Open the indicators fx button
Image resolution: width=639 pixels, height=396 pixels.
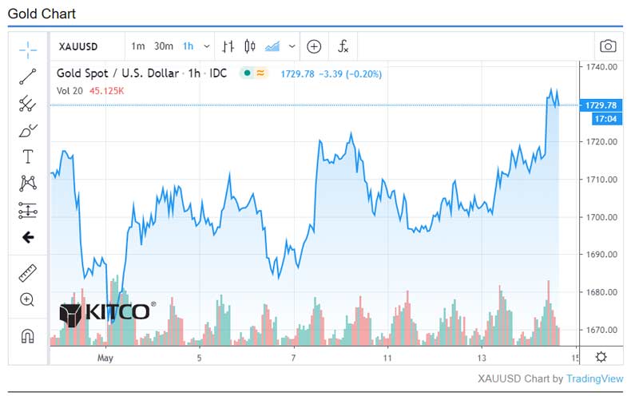coord(343,46)
